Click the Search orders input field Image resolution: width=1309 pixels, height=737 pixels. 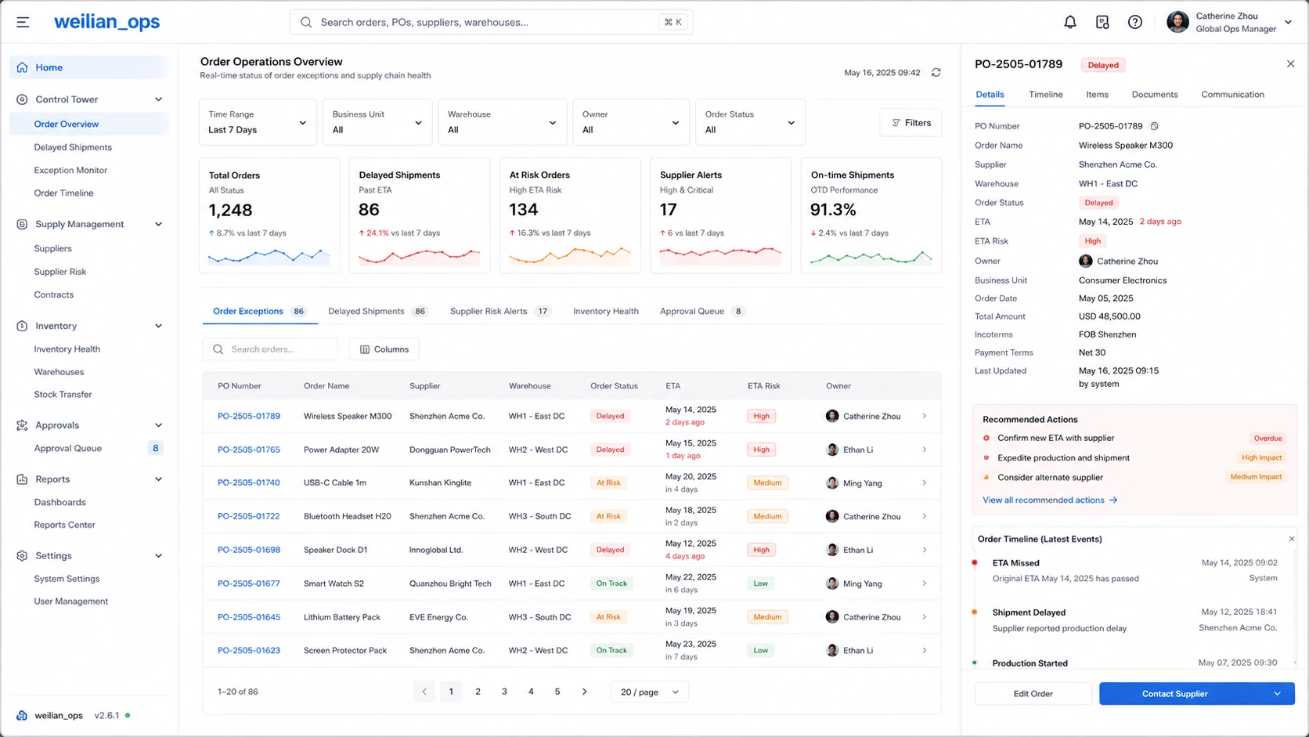269,349
